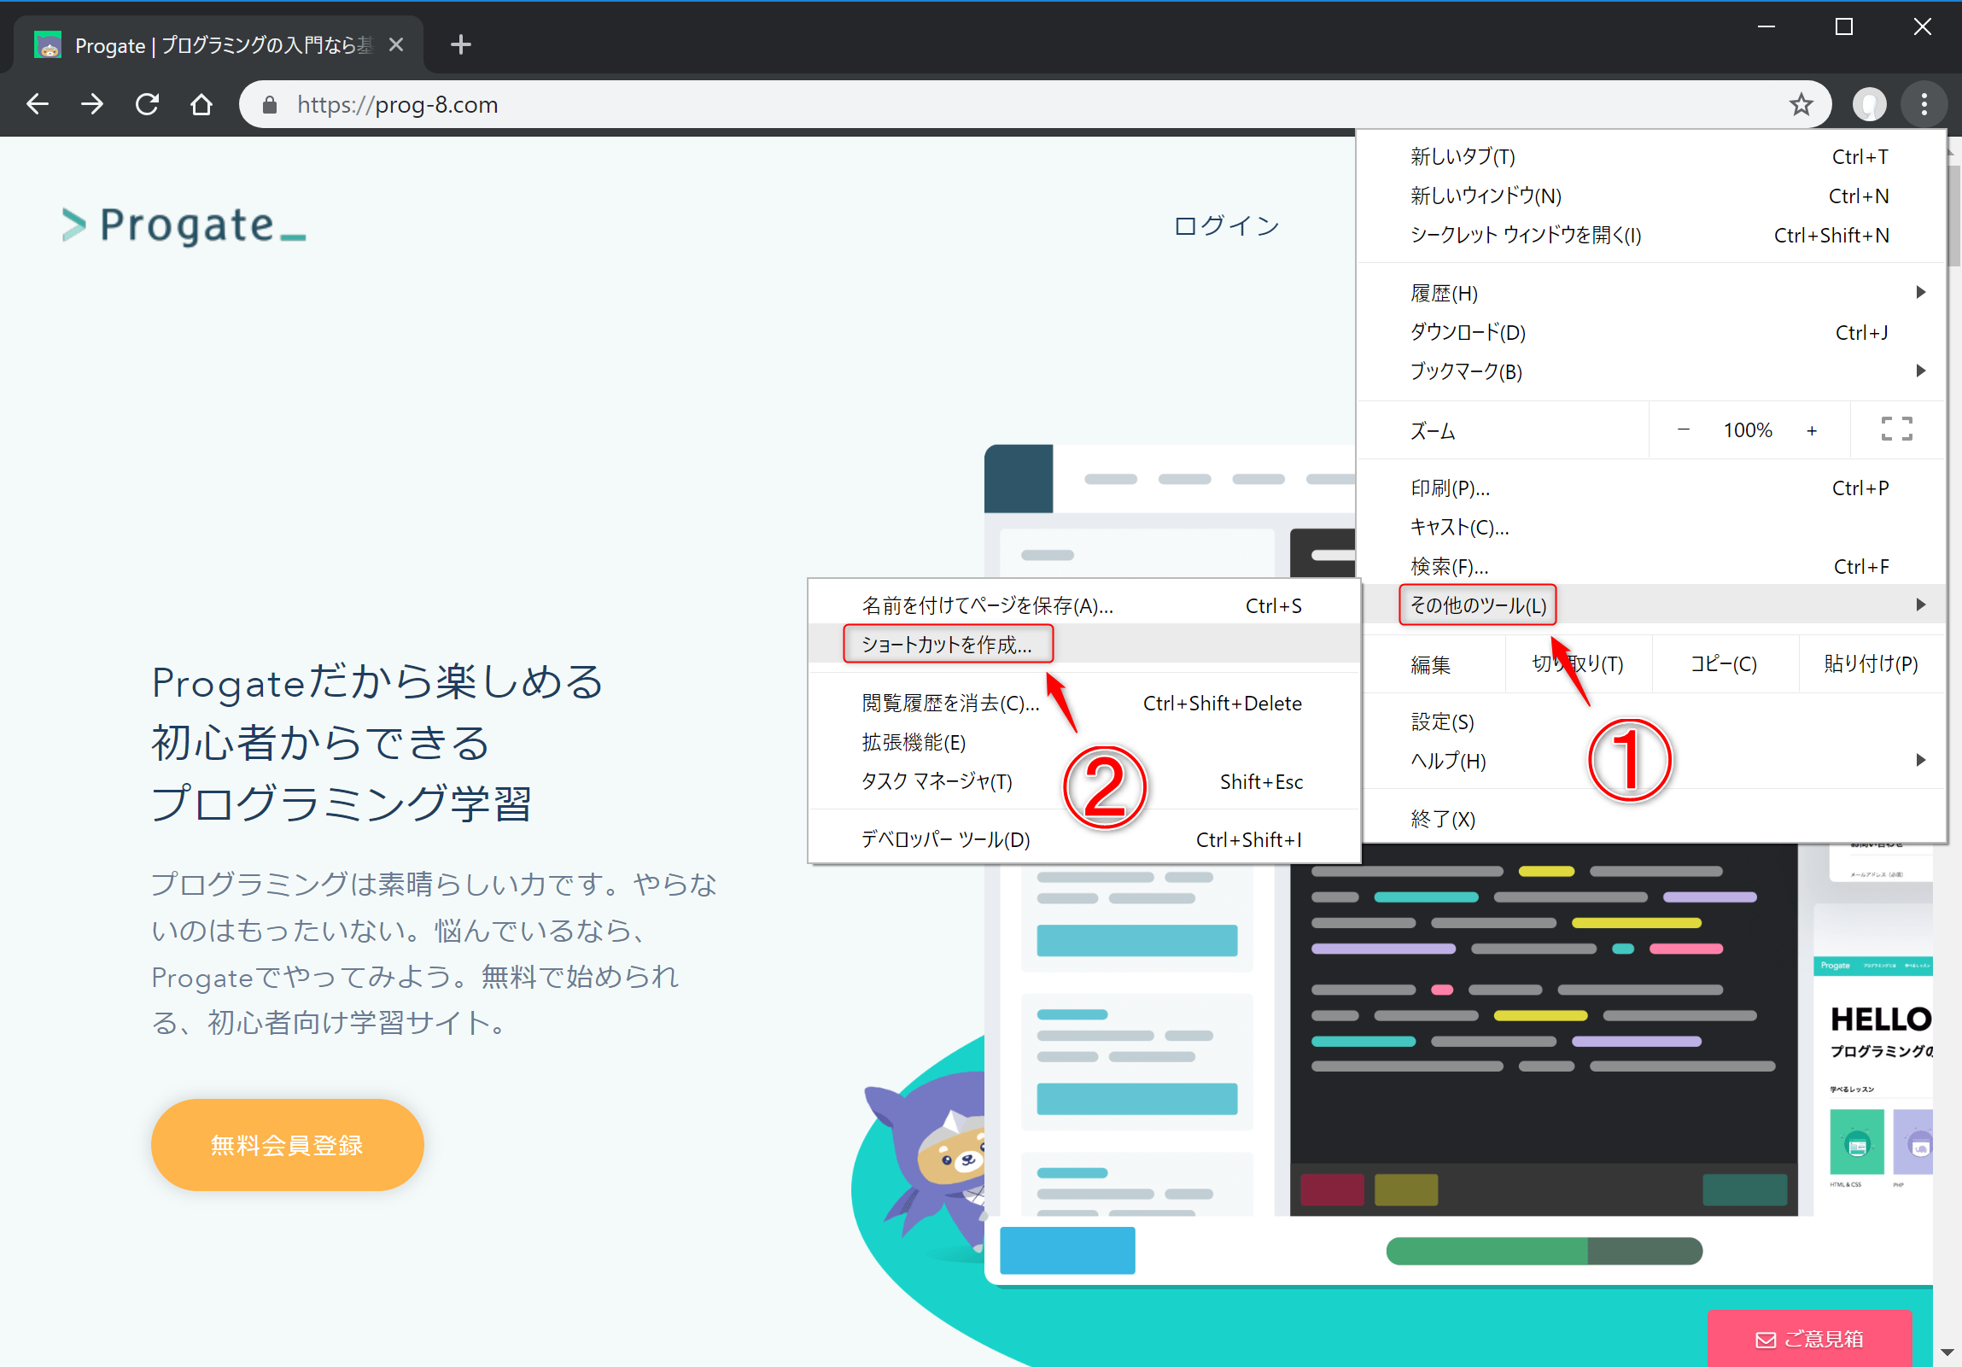View site info via lock icon
Image resolution: width=1962 pixels, height=1367 pixels.
pyautogui.click(x=270, y=104)
